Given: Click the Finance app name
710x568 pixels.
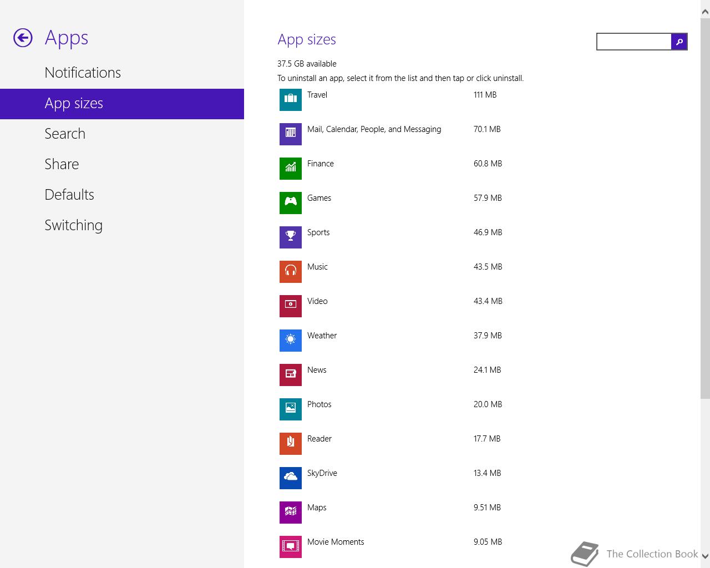Looking at the screenshot, I should coord(321,164).
